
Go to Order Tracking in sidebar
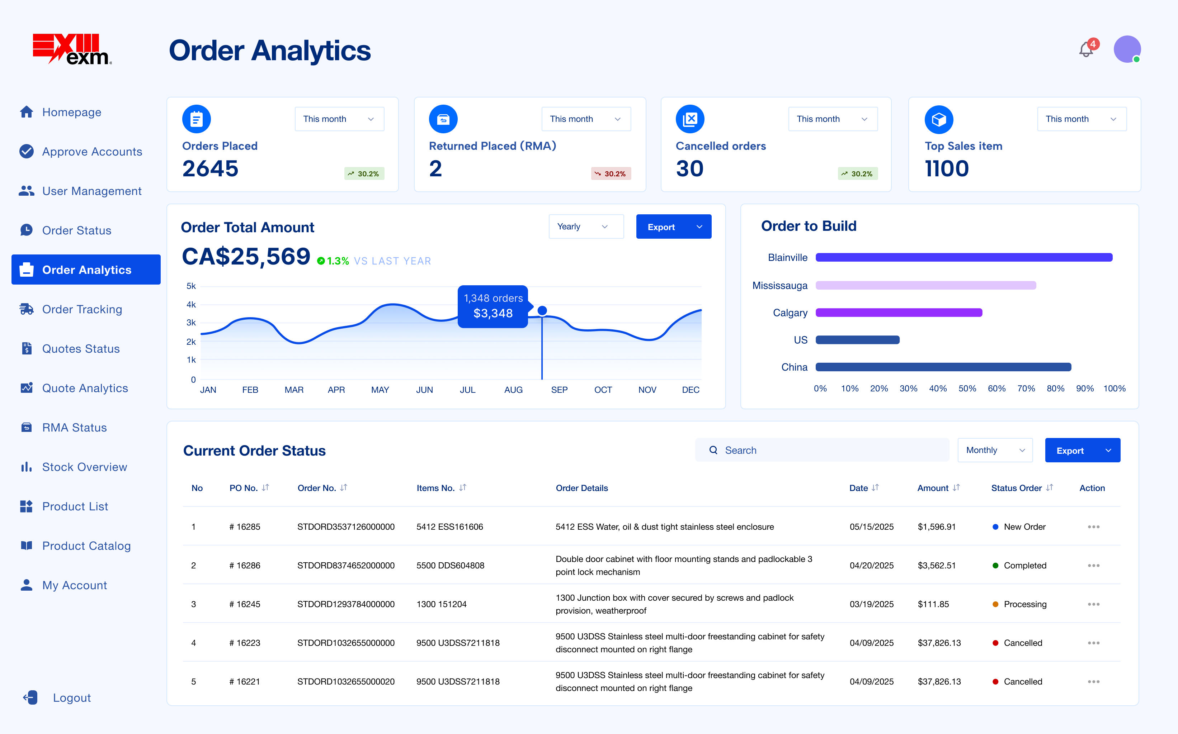pyautogui.click(x=82, y=309)
